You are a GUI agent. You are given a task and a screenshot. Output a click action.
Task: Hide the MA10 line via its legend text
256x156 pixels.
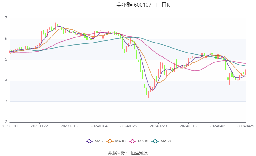(120, 141)
